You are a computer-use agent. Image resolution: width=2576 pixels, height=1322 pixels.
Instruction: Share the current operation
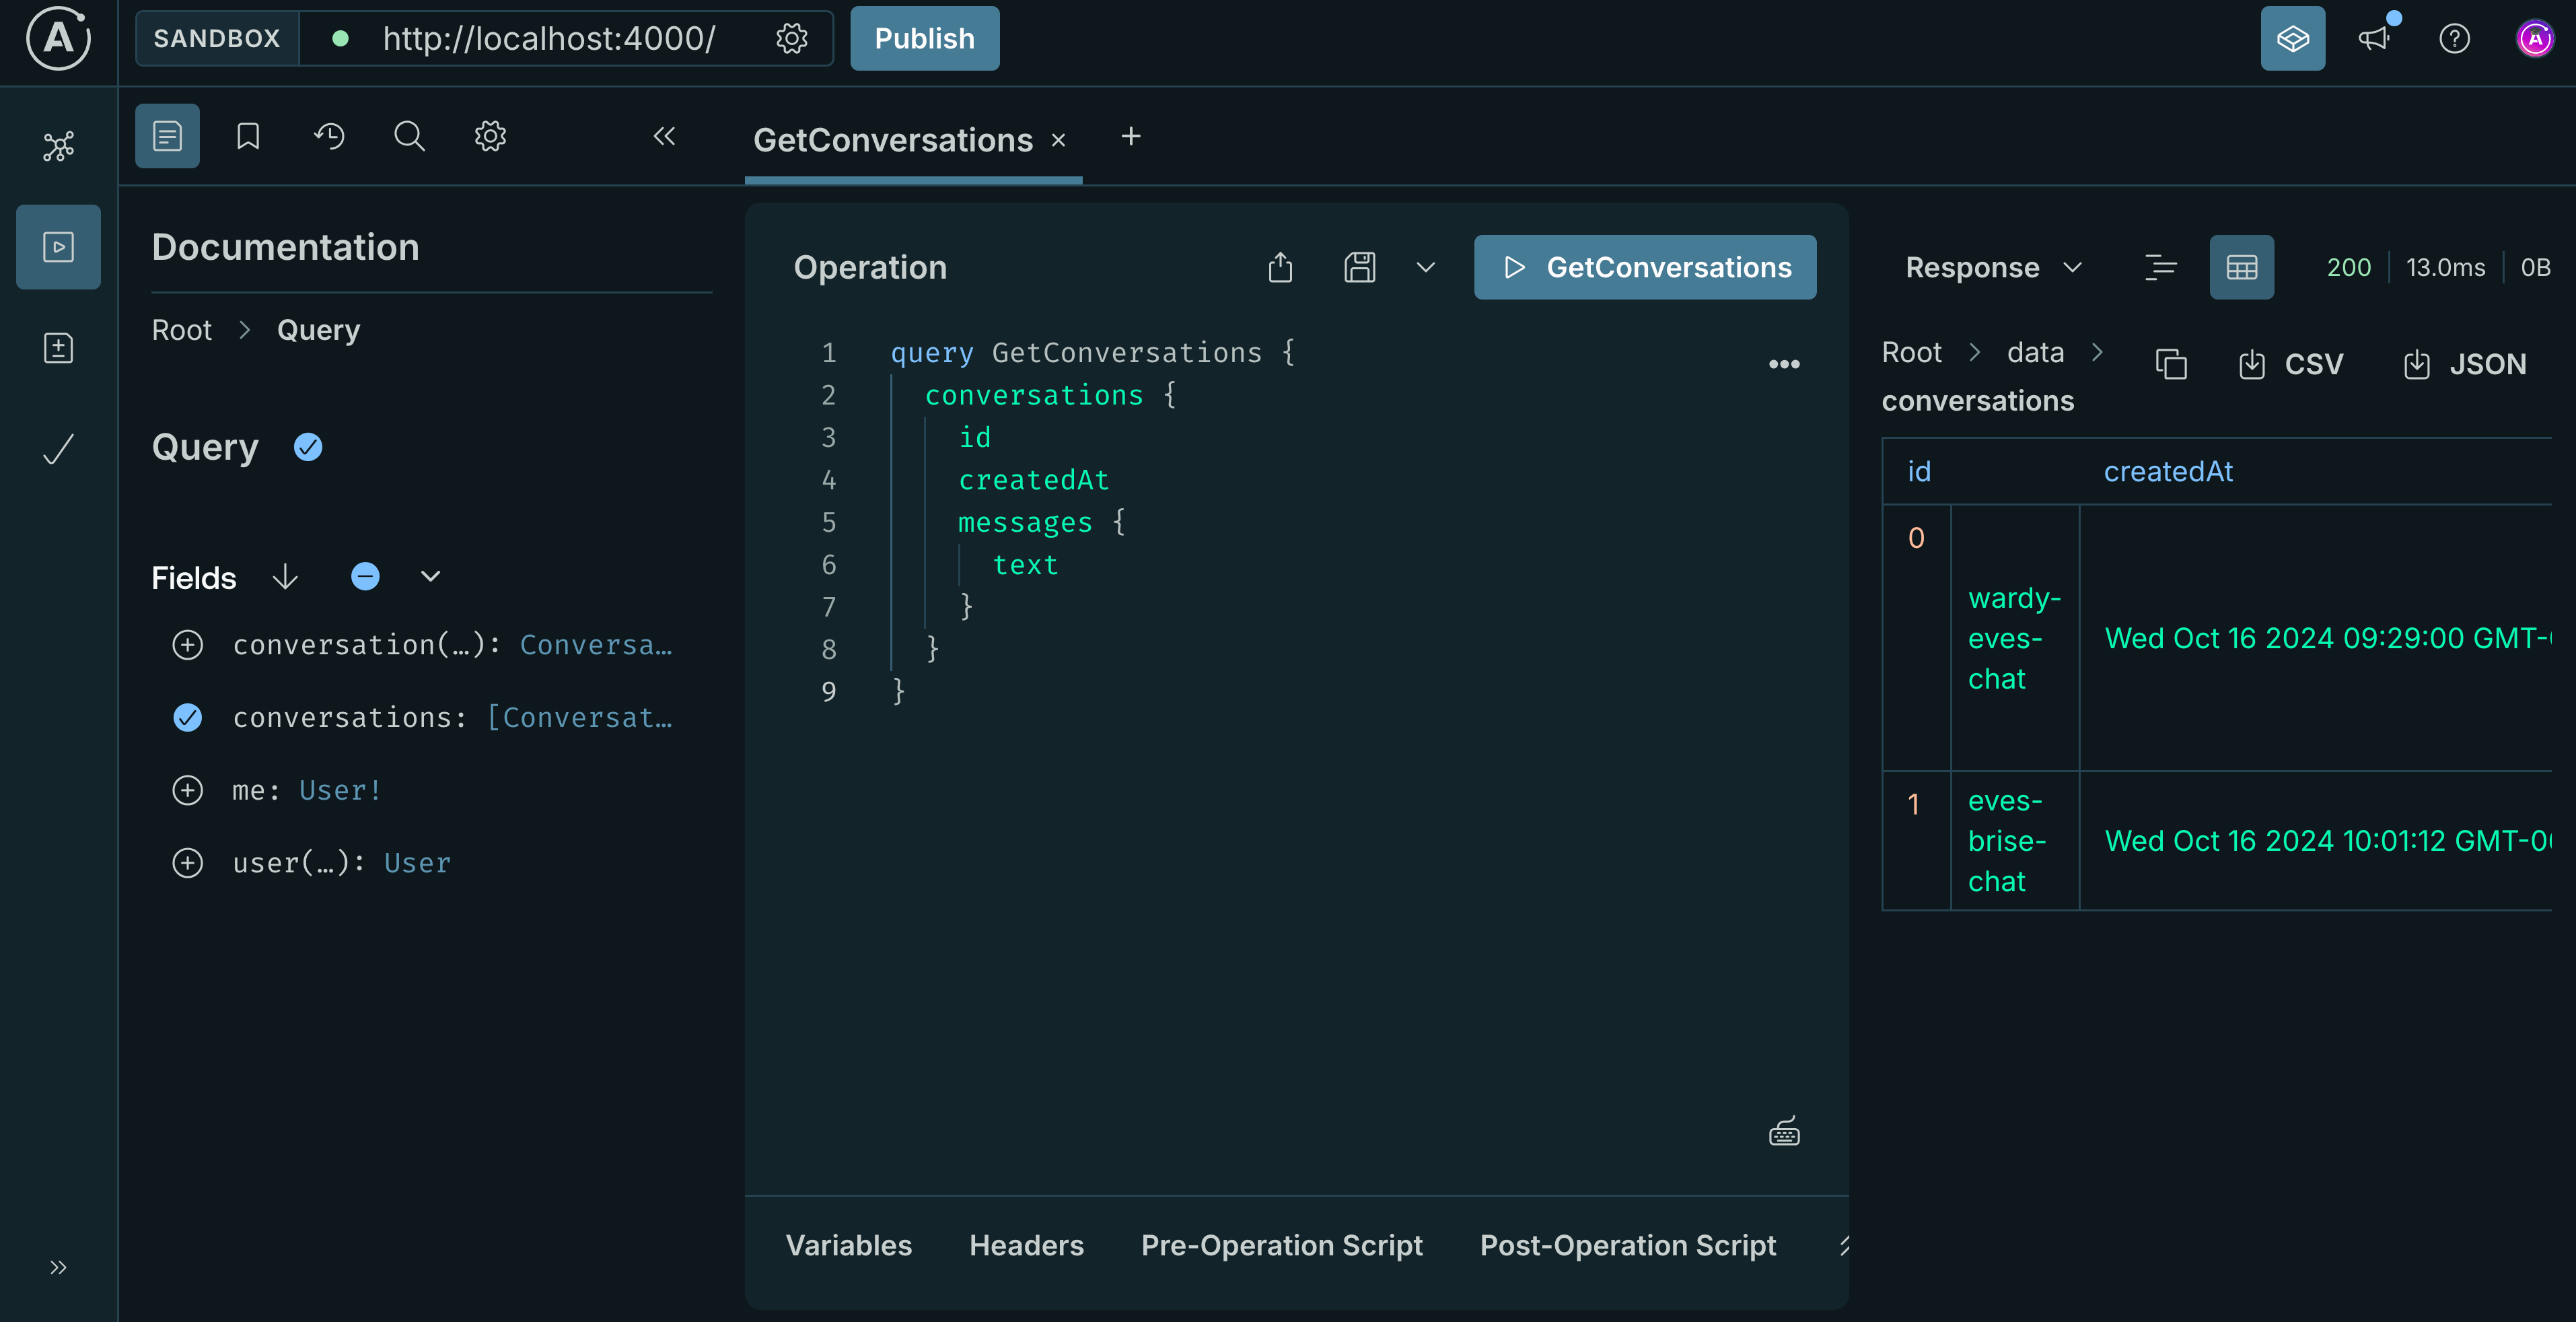pos(1281,267)
